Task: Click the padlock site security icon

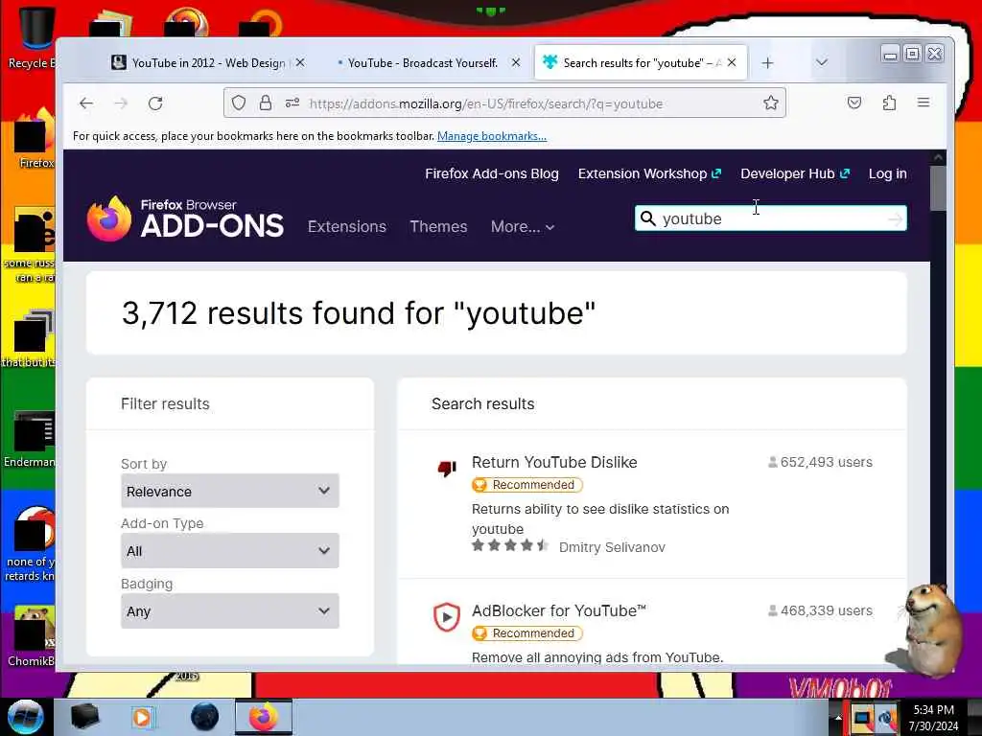Action: click(266, 103)
